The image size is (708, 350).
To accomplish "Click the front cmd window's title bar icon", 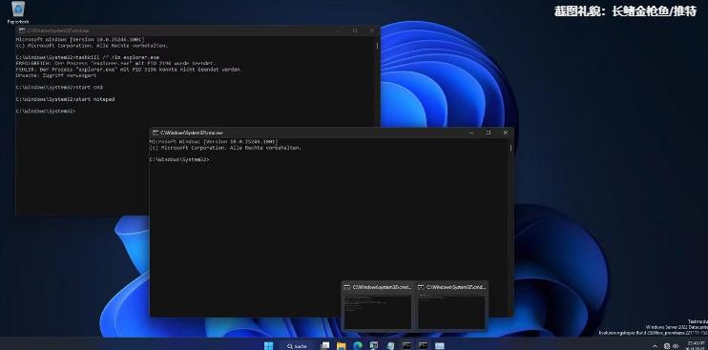I will (x=155, y=133).
